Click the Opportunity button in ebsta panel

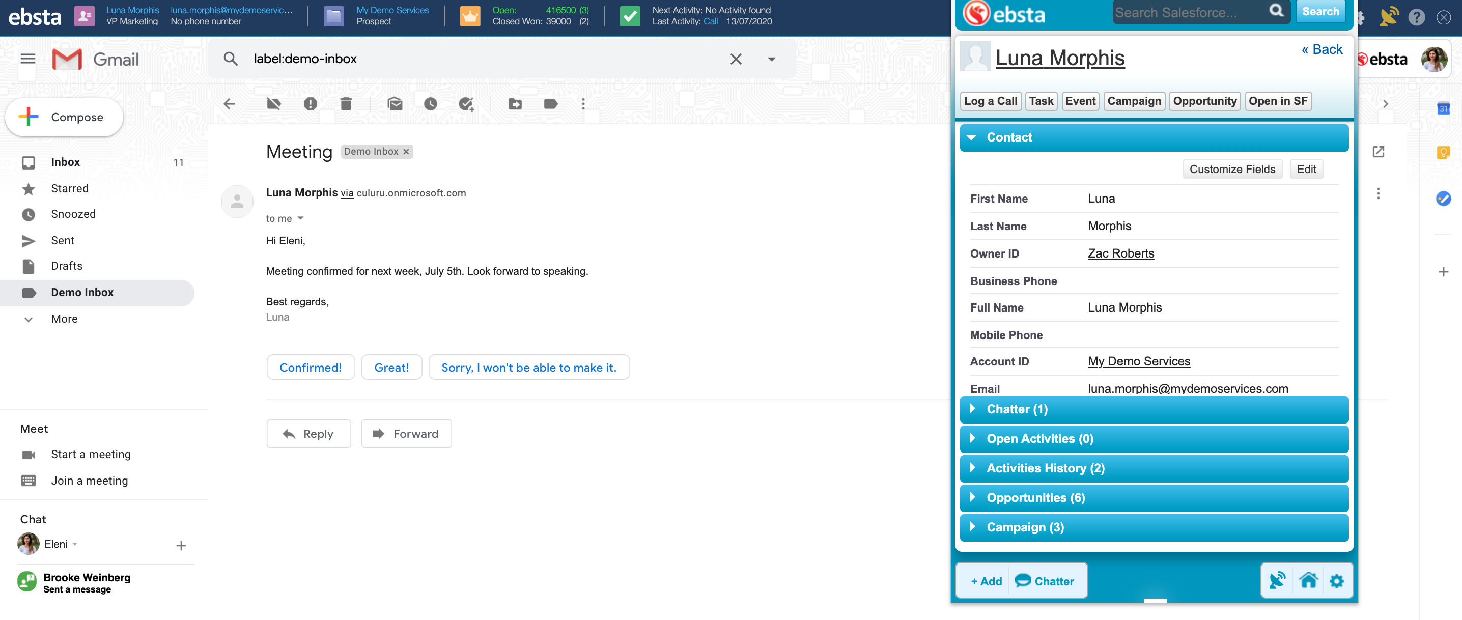tap(1204, 101)
